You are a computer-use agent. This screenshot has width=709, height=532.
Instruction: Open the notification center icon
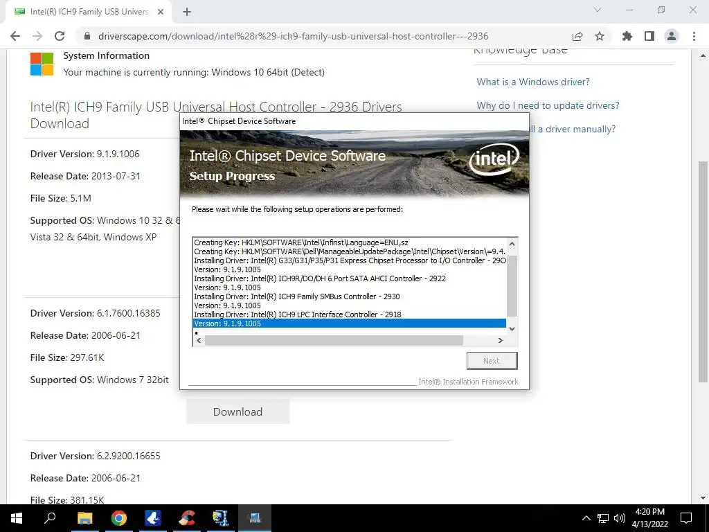pyautogui.click(x=686, y=518)
